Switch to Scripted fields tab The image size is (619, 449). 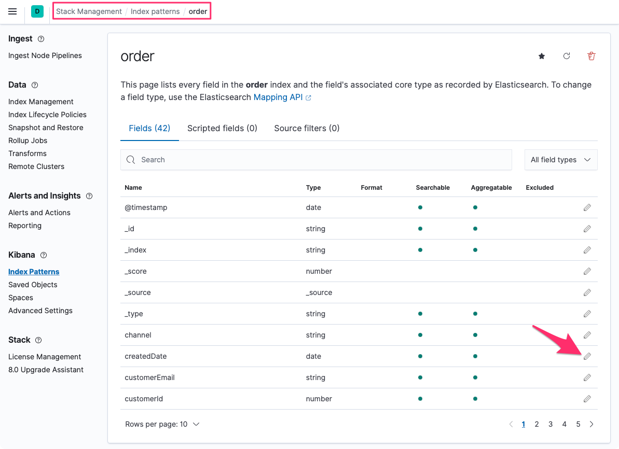[222, 128]
